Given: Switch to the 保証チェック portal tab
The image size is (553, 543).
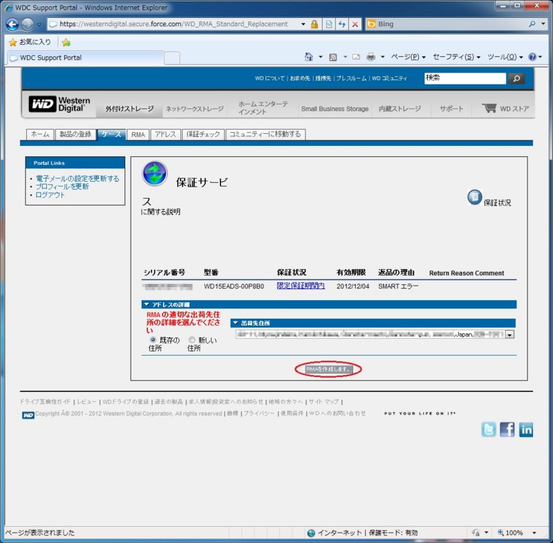Looking at the screenshot, I should (203, 134).
